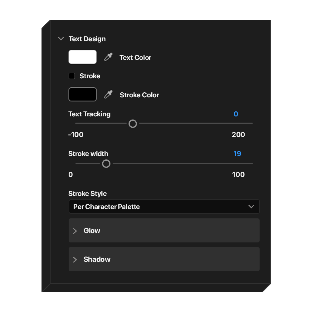Pick text color with the eyedropper
The width and height of the screenshot is (312, 312).
pyautogui.click(x=108, y=57)
